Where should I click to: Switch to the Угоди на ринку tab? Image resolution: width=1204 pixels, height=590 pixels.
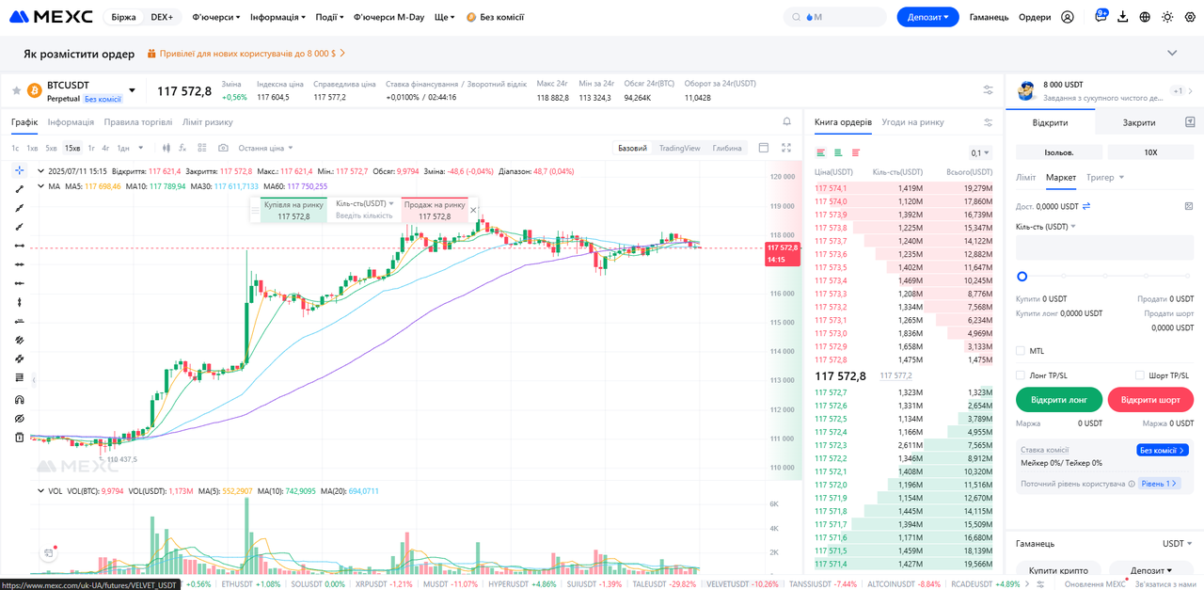[912, 122]
